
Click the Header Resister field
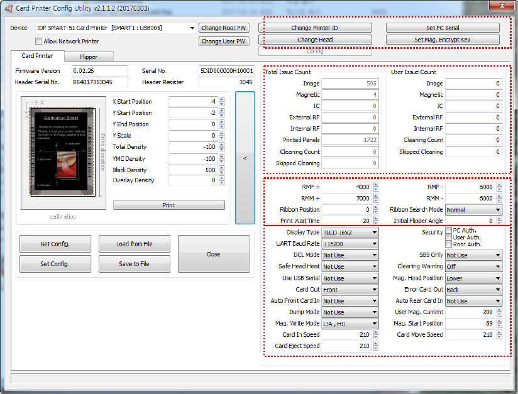[x=226, y=82]
